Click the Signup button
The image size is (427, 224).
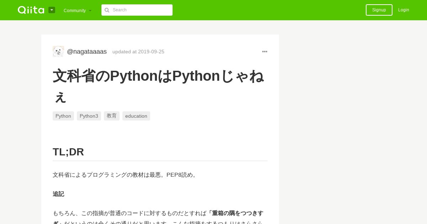coord(379,10)
